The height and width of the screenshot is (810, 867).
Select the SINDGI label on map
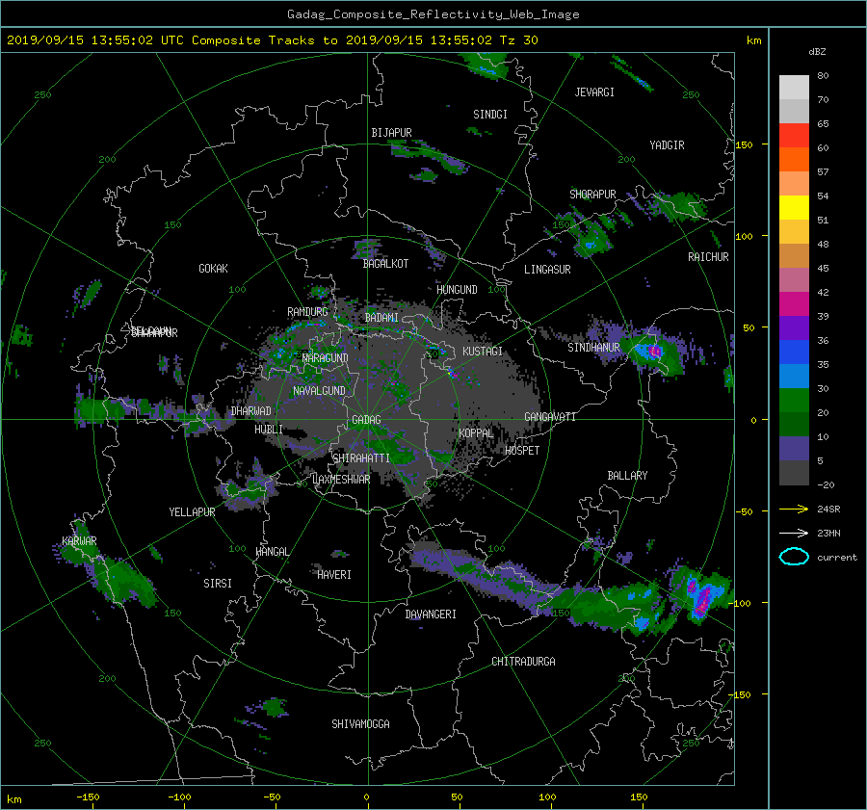pyautogui.click(x=490, y=115)
